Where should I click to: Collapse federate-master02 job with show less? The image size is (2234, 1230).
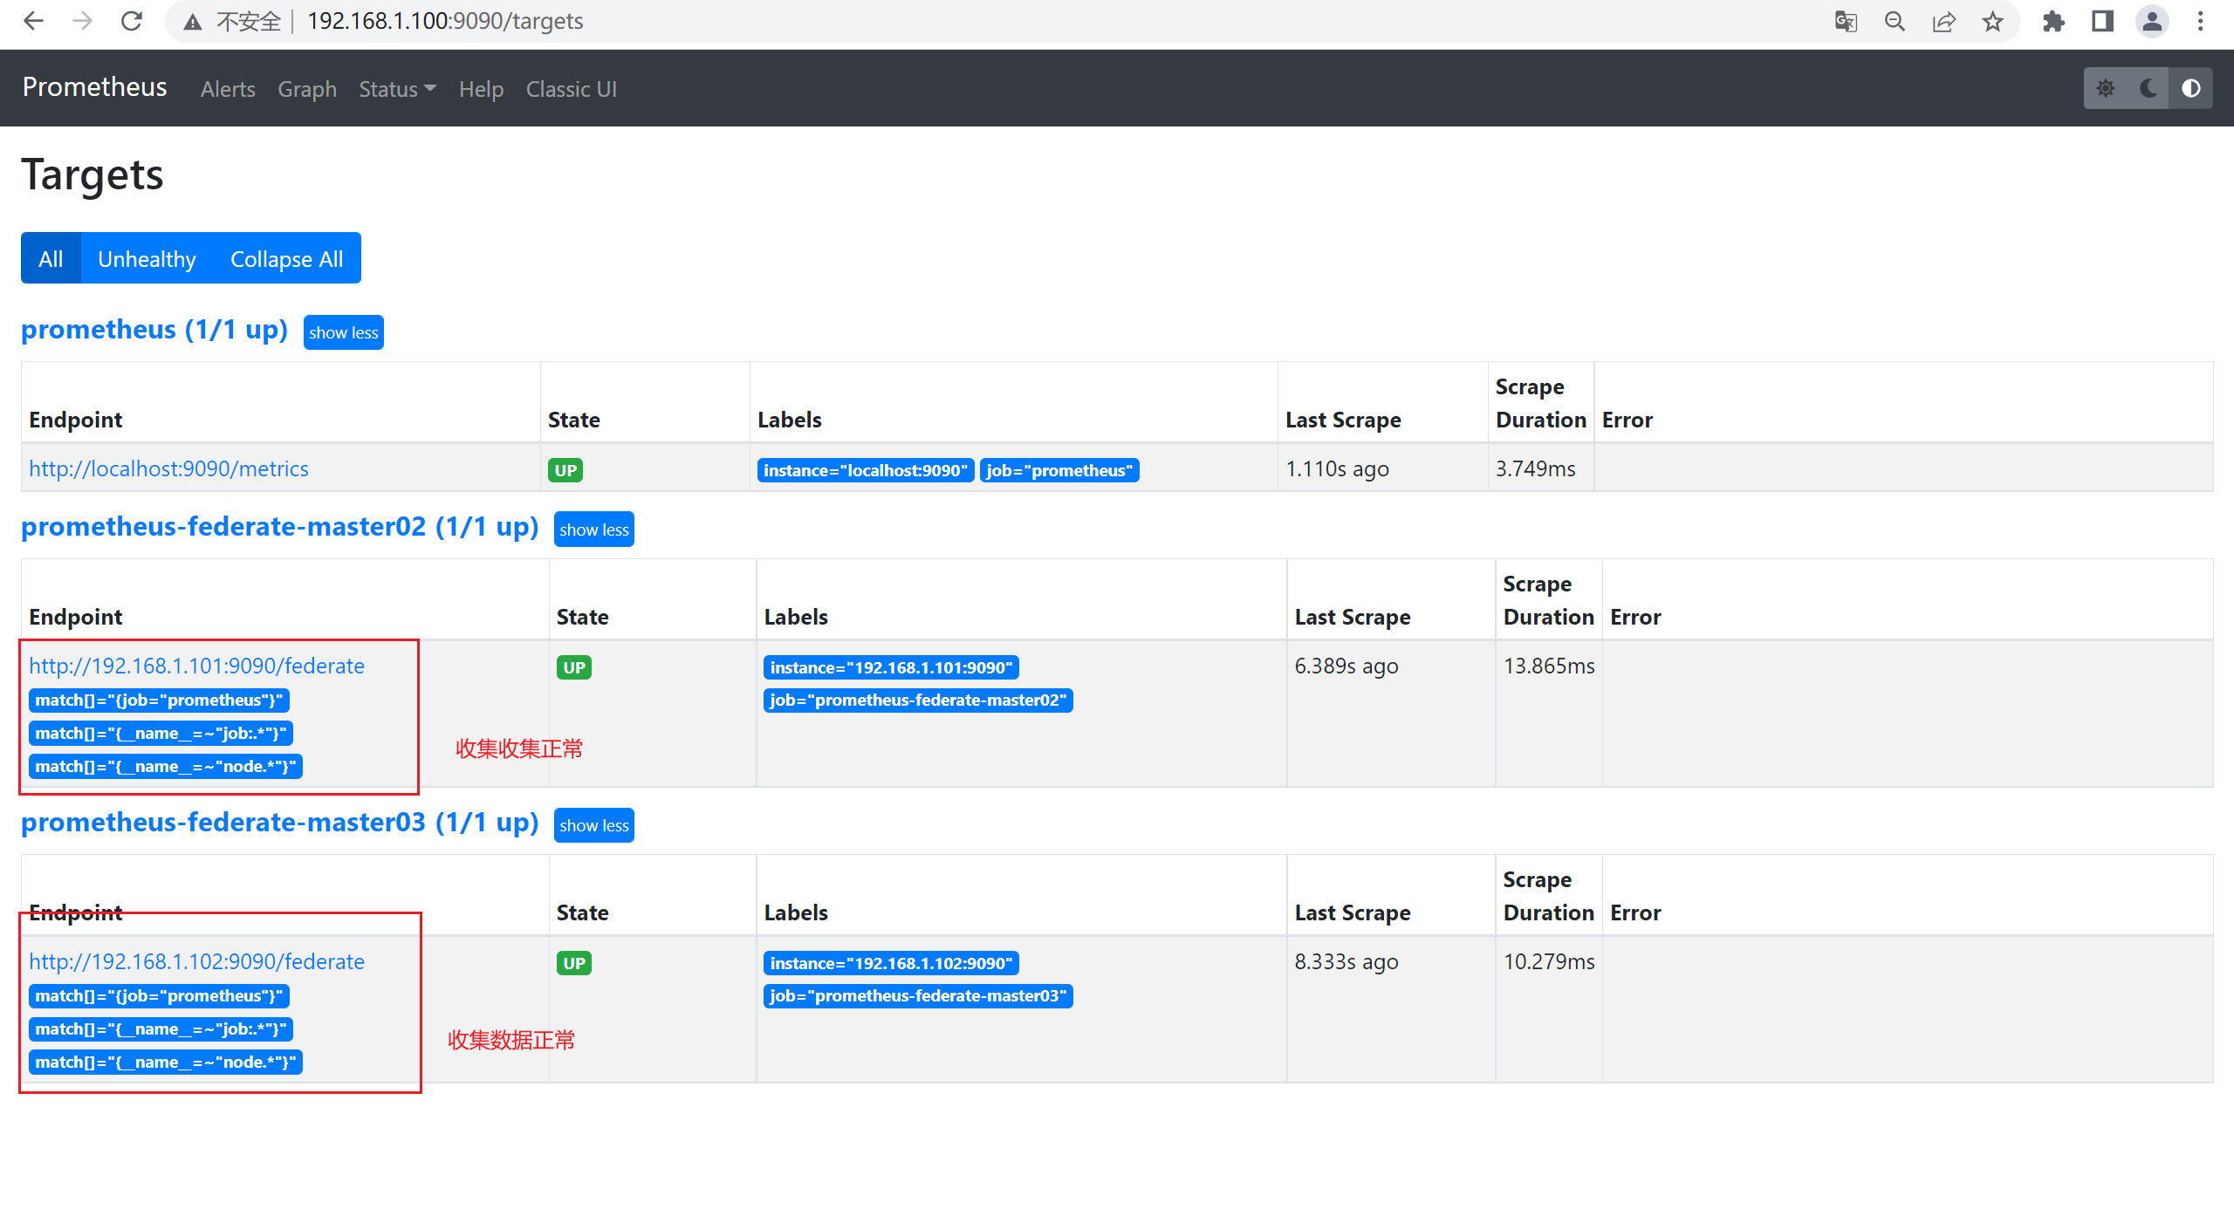pos(593,530)
